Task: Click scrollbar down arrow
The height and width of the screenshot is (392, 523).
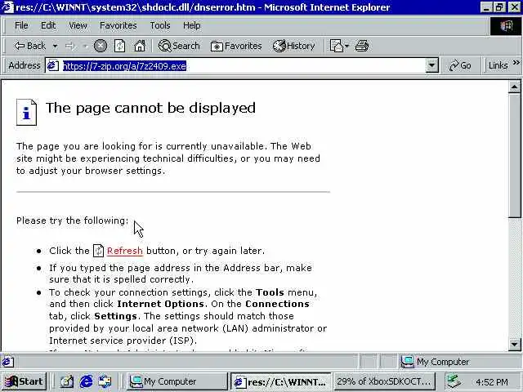Action: click(514, 344)
